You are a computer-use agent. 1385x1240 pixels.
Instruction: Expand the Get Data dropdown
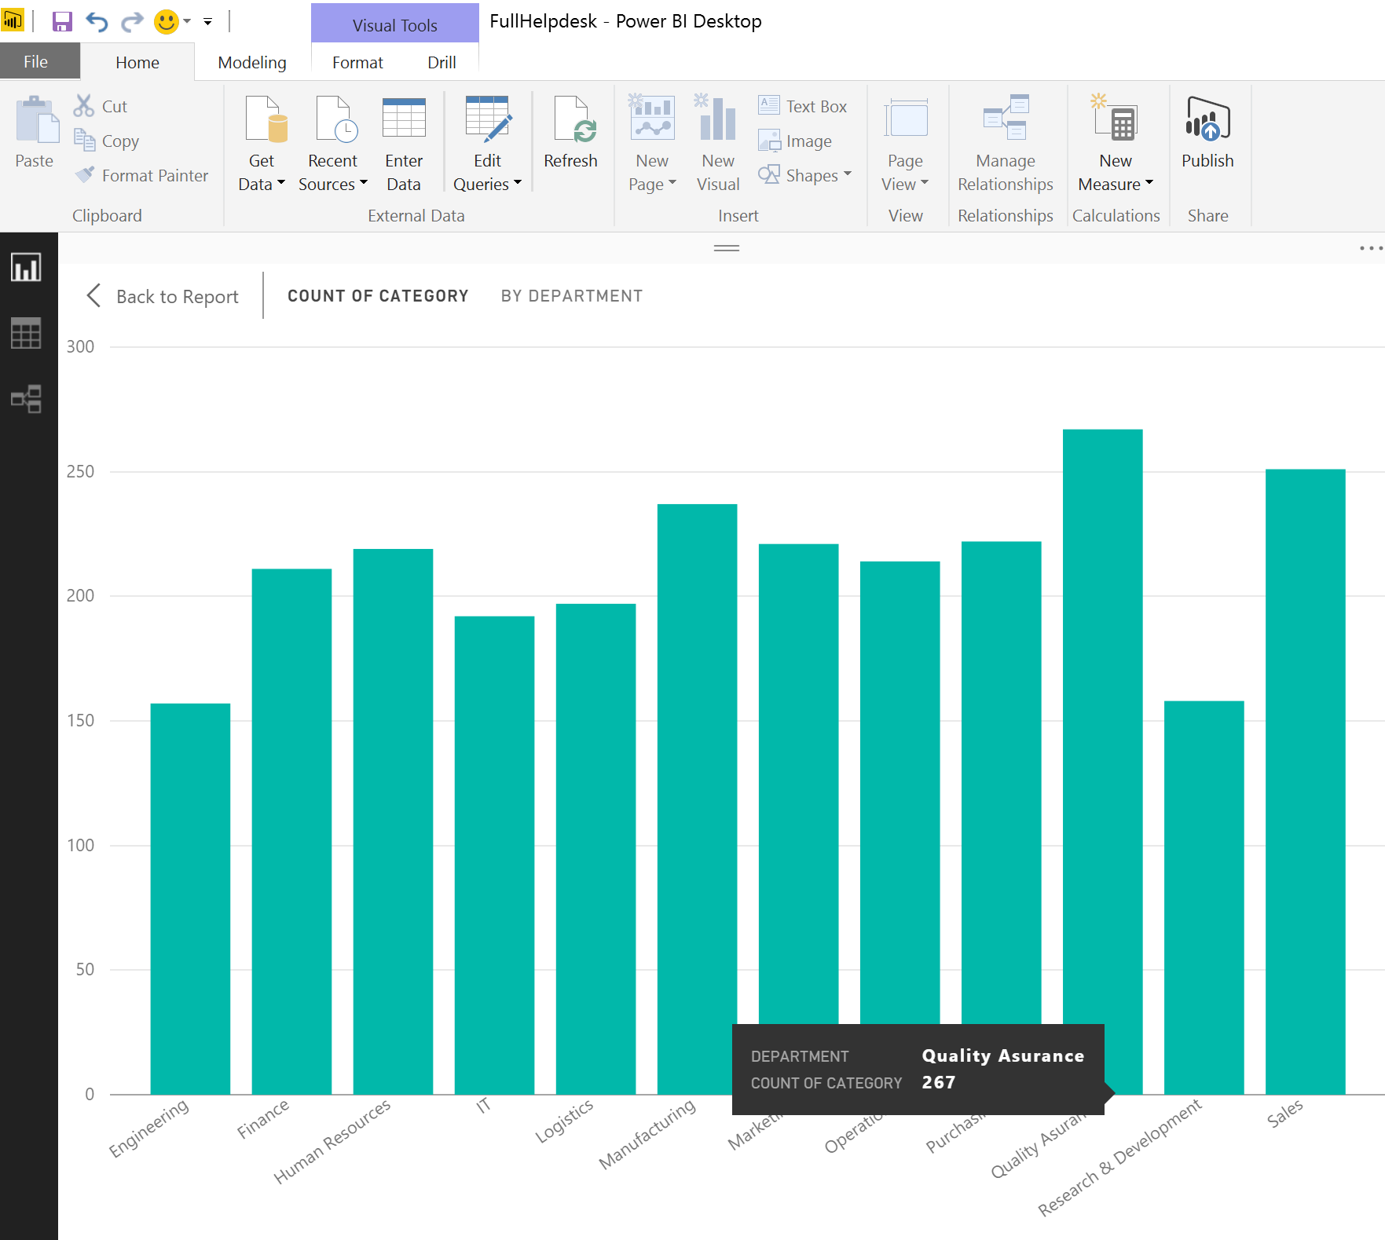(x=280, y=183)
